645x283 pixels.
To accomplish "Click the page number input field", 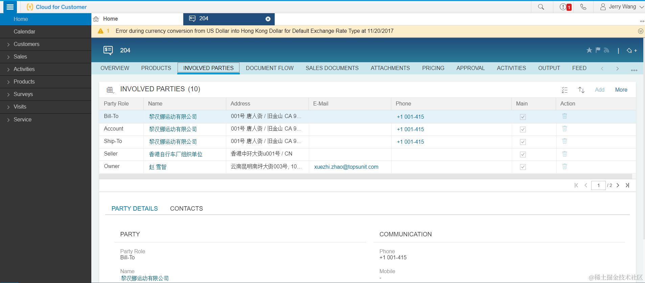I will pyautogui.click(x=598, y=185).
